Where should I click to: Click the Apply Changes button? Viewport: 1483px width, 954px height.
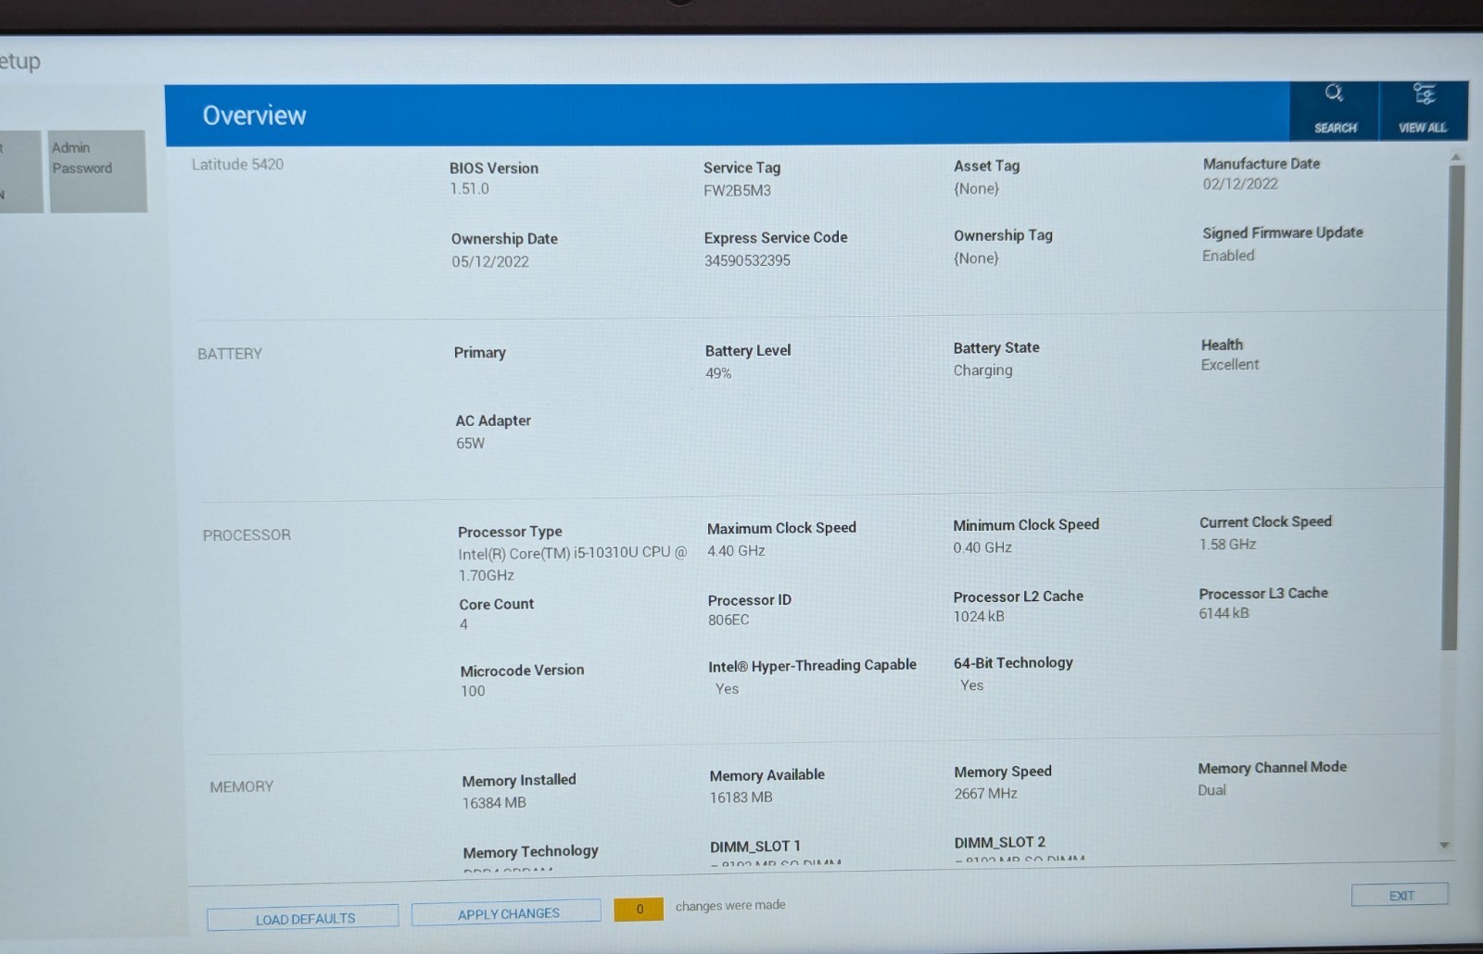pyautogui.click(x=507, y=913)
